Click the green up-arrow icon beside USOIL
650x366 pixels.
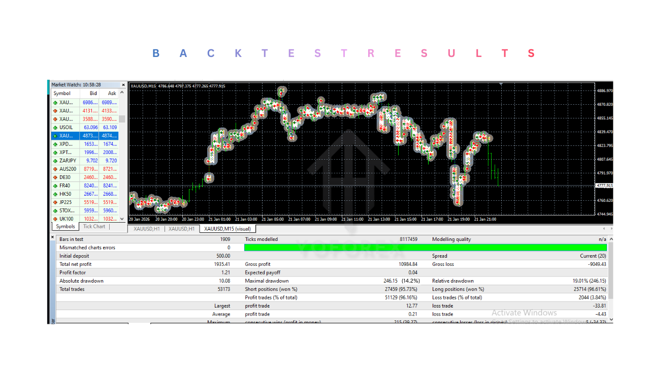coord(54,127)
